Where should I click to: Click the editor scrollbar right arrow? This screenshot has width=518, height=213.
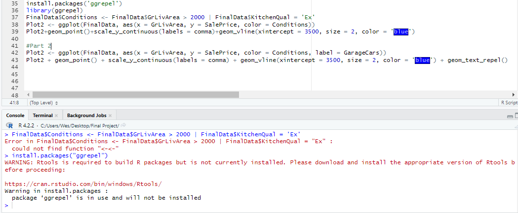(x=513, y=95)
